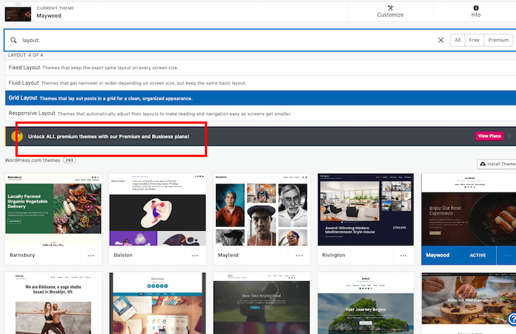Click the search magnifier icon
This screenshot has height=334, width=516.
tap(13, 40)
